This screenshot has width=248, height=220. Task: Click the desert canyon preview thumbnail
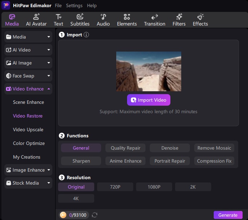pyautogui.click(x=149, y=71)
